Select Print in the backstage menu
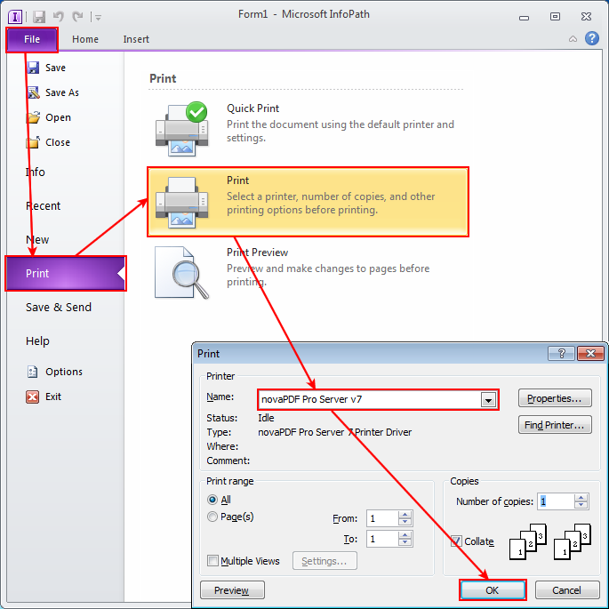The image size is (609, 609). (x=65, y=274)
